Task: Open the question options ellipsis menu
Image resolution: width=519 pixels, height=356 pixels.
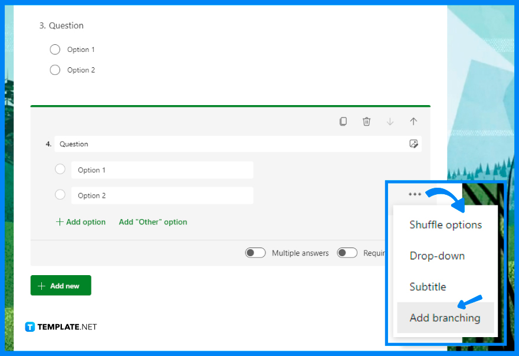Action: click(x=415, y=194)
